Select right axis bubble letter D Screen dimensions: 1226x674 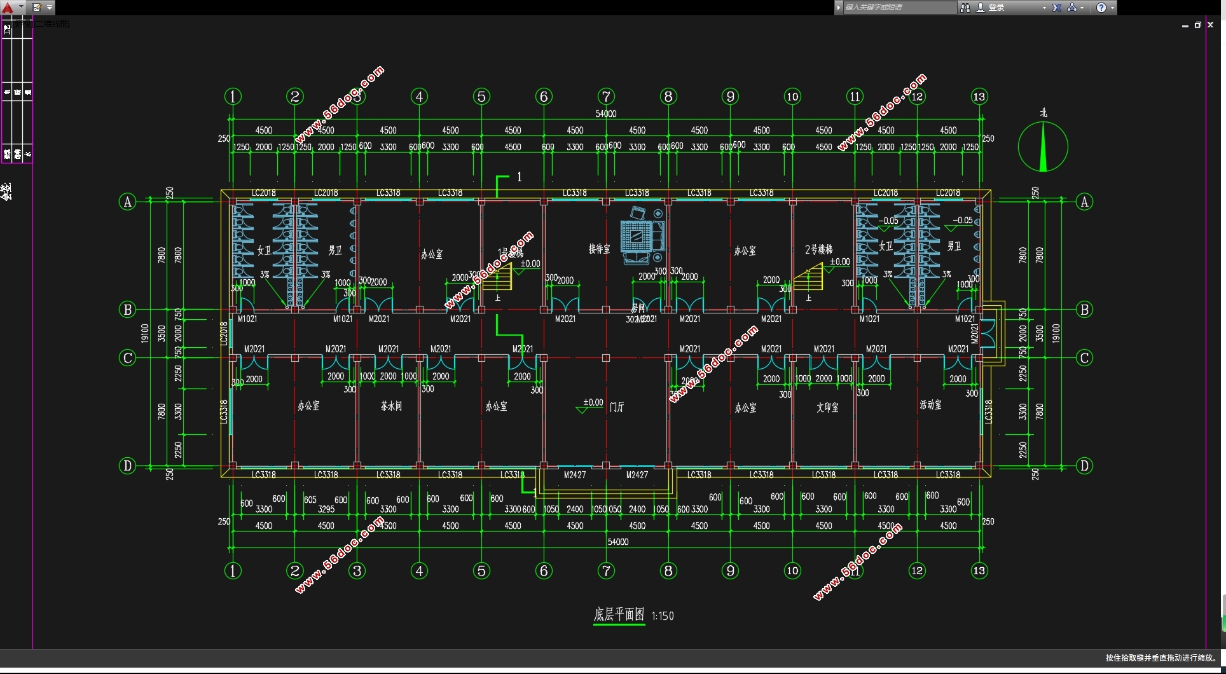click(1084, 466)
